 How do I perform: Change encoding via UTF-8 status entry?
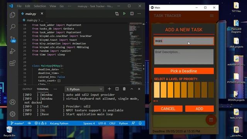[102, 123]
